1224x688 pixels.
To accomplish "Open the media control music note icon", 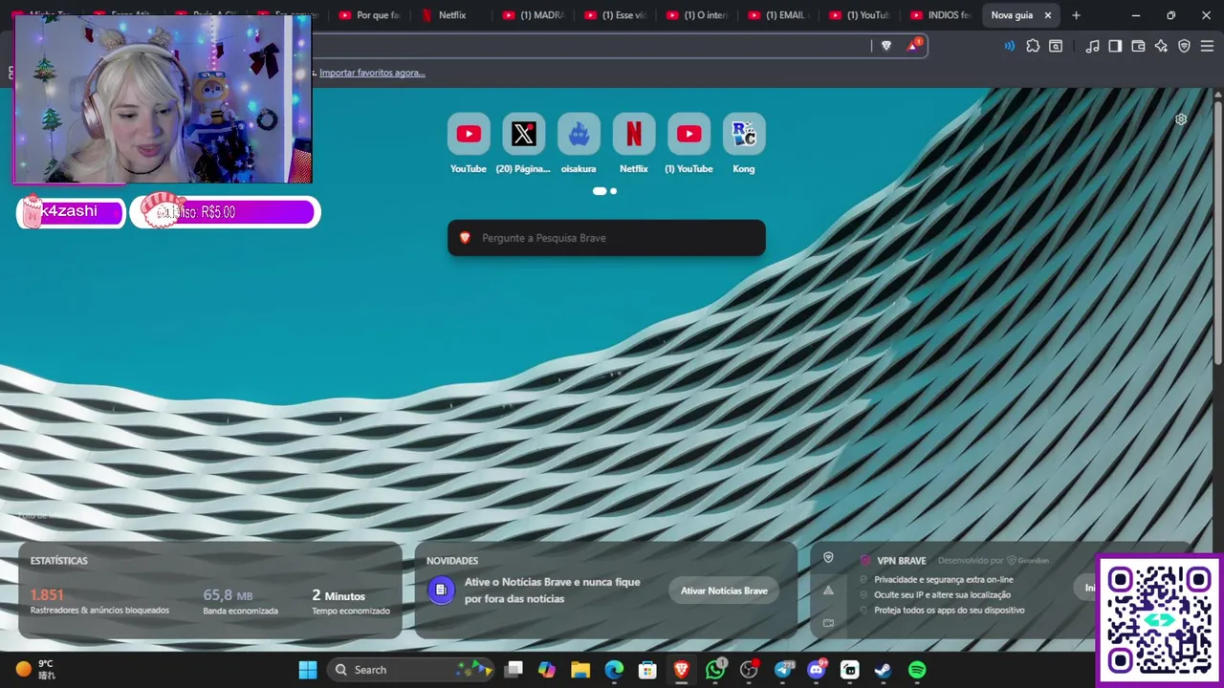I will [1092, 46].
